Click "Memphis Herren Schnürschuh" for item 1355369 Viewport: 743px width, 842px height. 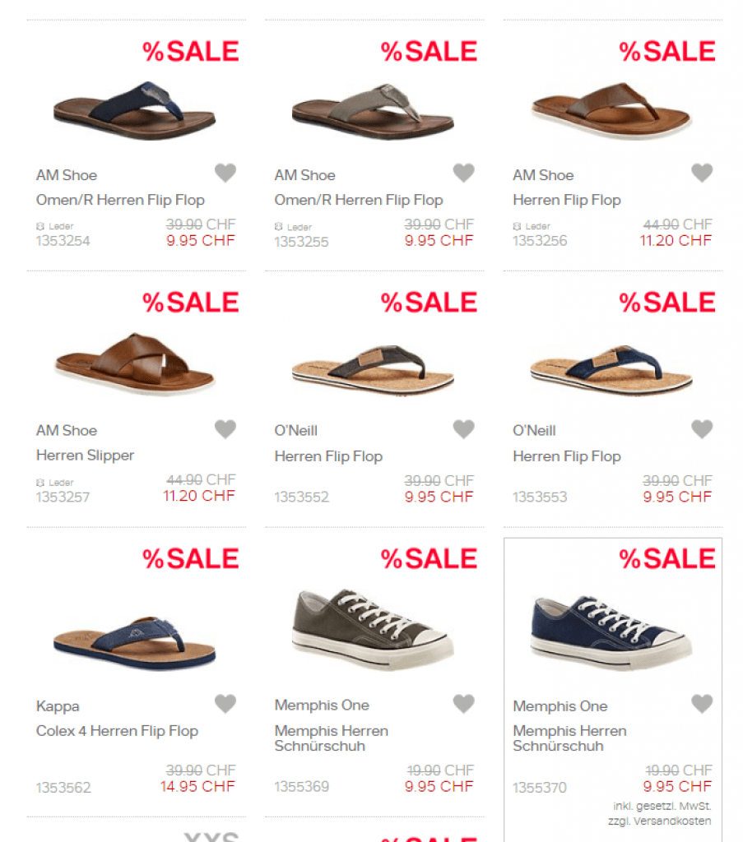pos(331,738)
